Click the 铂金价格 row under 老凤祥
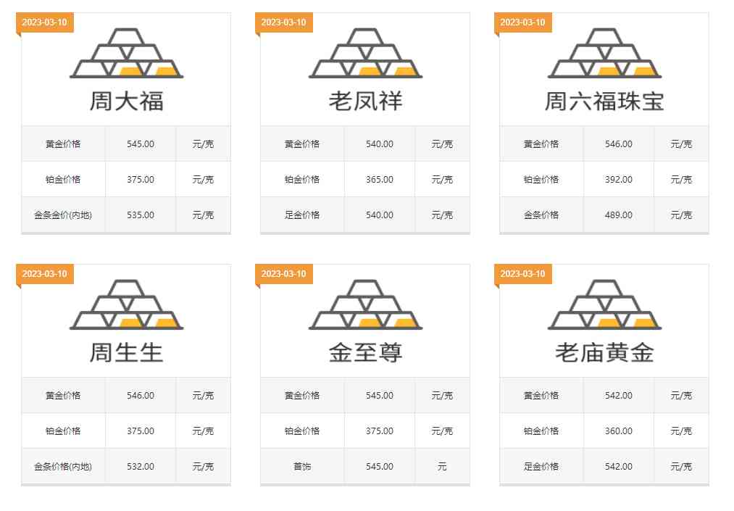 pos(302,179)
